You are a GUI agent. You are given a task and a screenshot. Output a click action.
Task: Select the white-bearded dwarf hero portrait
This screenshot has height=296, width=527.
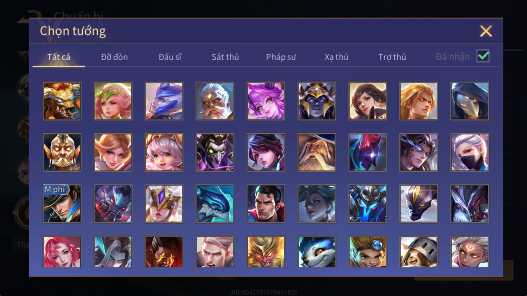pyautogui.click(x=215, y=101)
